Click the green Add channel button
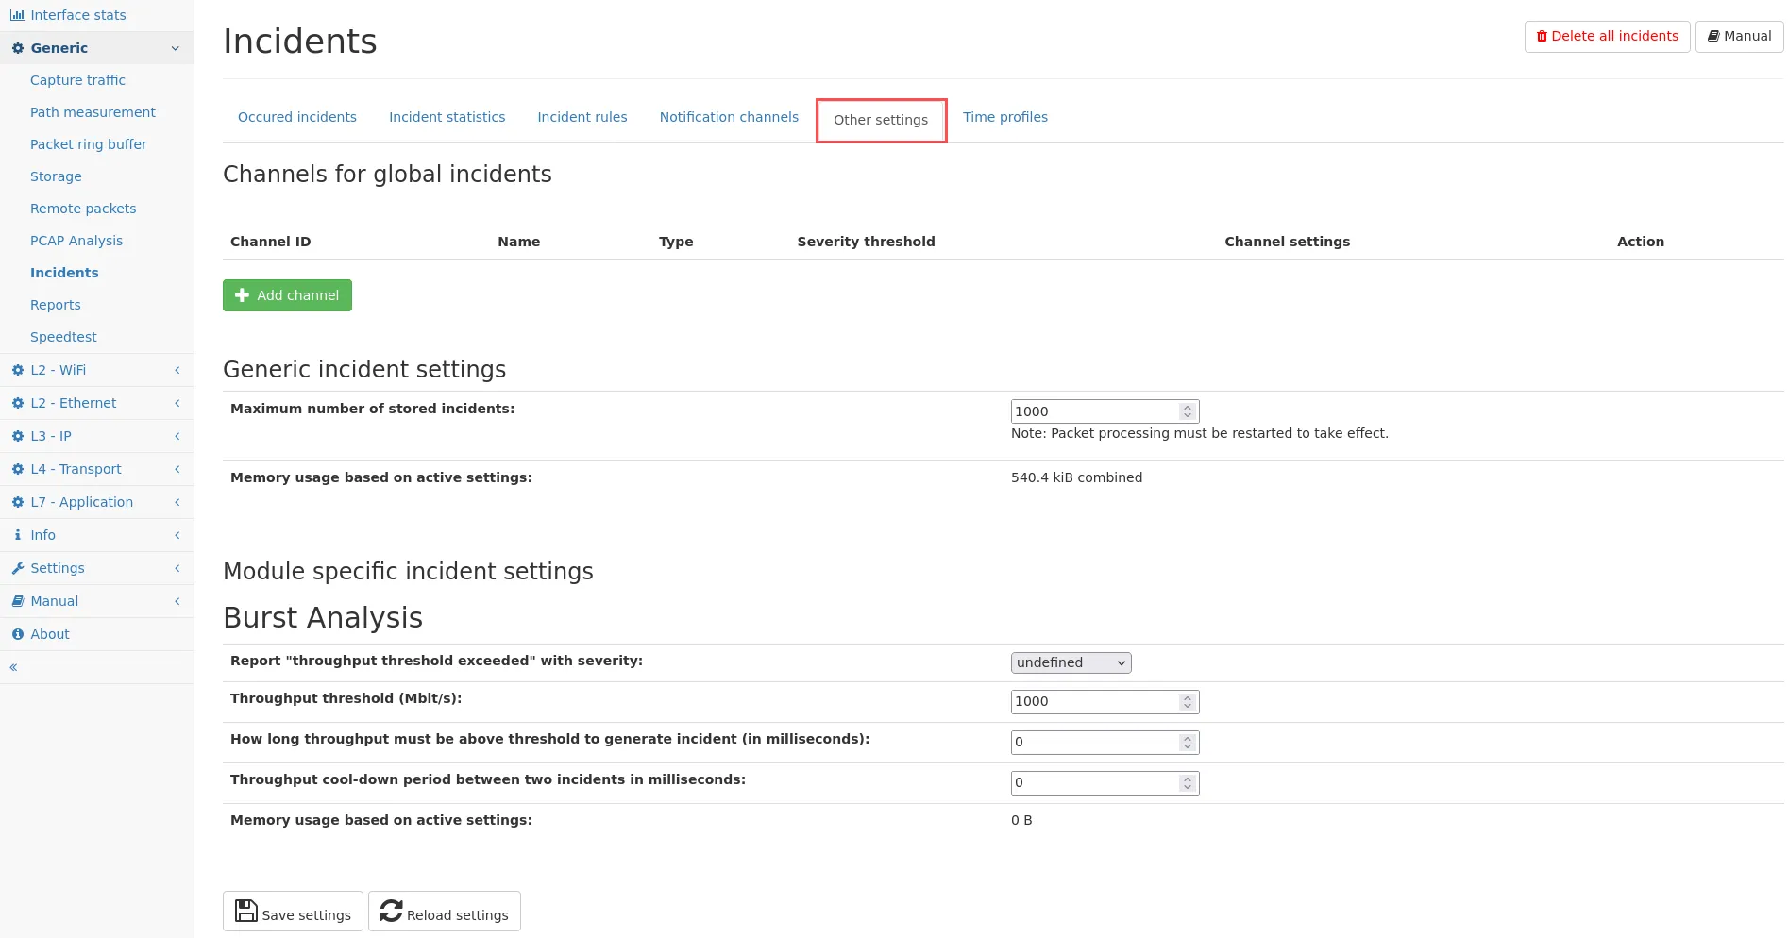 [x=287, y=295]
